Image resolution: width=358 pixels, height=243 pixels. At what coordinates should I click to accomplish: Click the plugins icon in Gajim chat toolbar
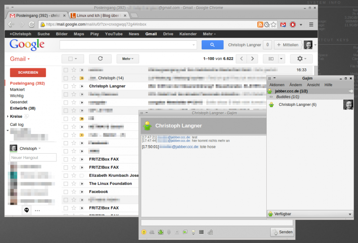click(210, 232)
